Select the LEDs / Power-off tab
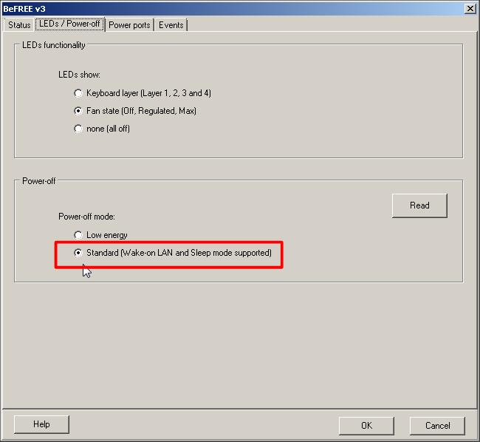 click(69, 24)
